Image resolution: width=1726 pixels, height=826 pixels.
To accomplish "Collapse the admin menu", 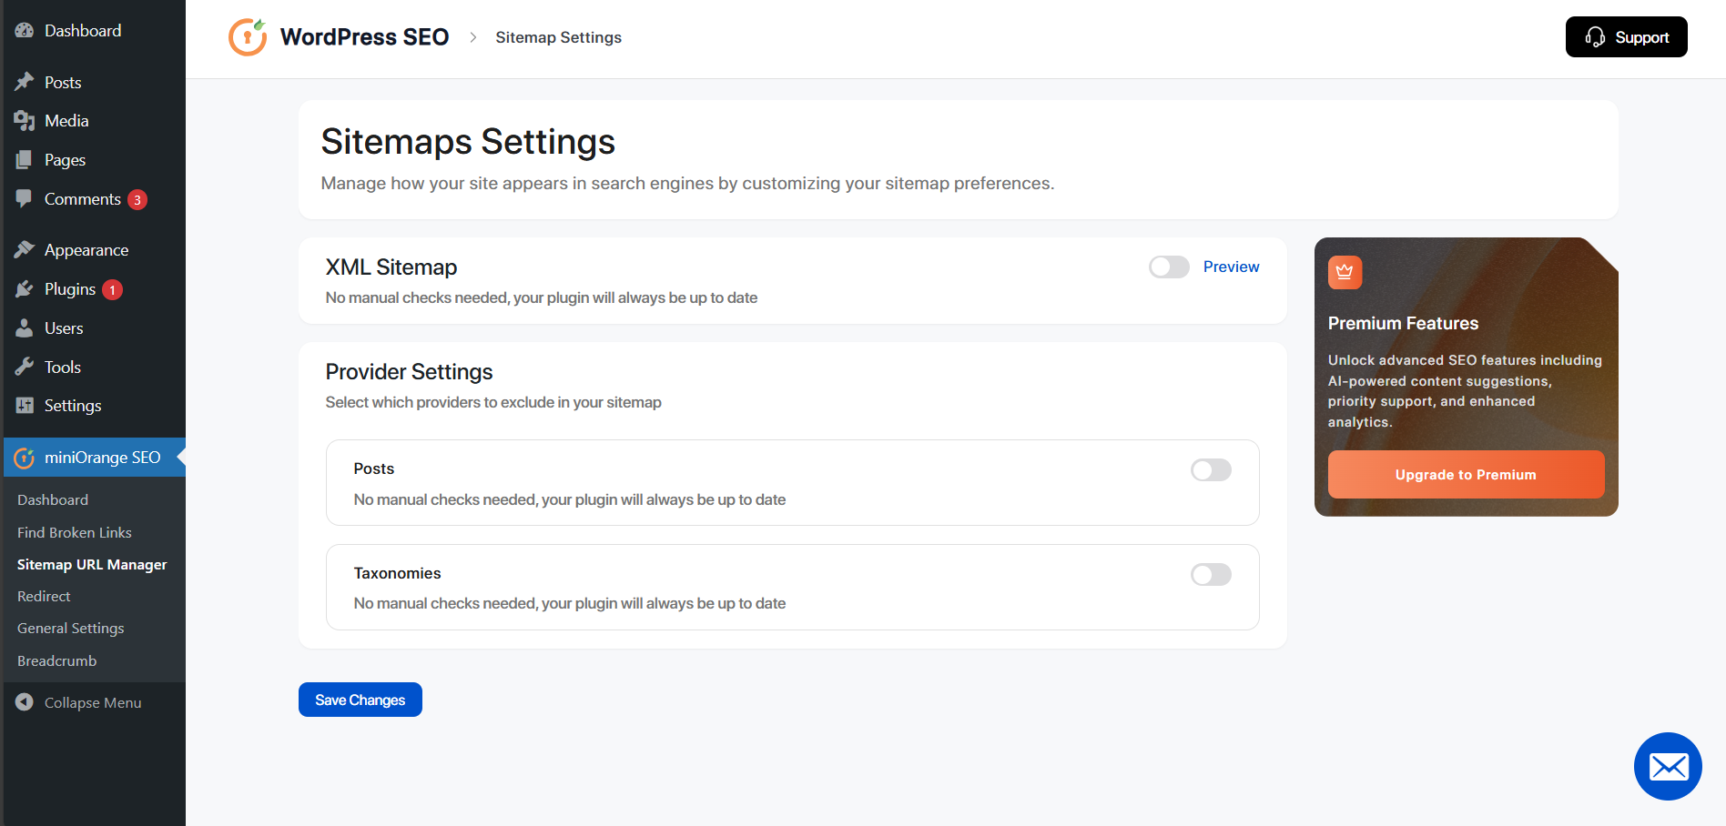I will [78, 702].
